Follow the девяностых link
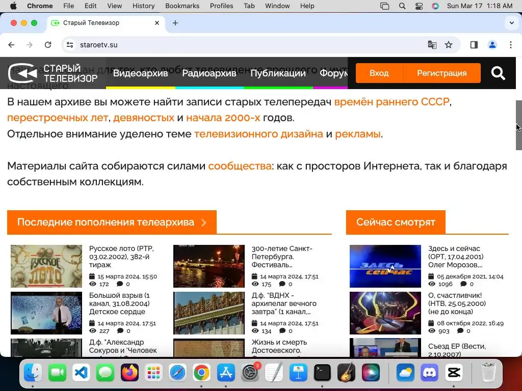This screenshot has height=391, width=522. click(144, 118)
